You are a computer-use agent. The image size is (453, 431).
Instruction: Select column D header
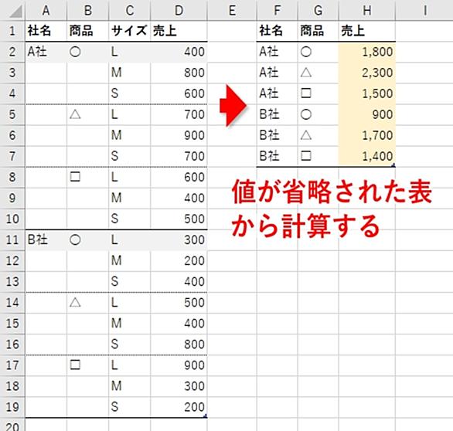click(x=179, y=10)
